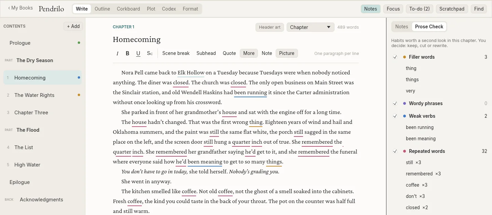Switch to the Outline tab
The image size is (492, 215).
point(102,9)
